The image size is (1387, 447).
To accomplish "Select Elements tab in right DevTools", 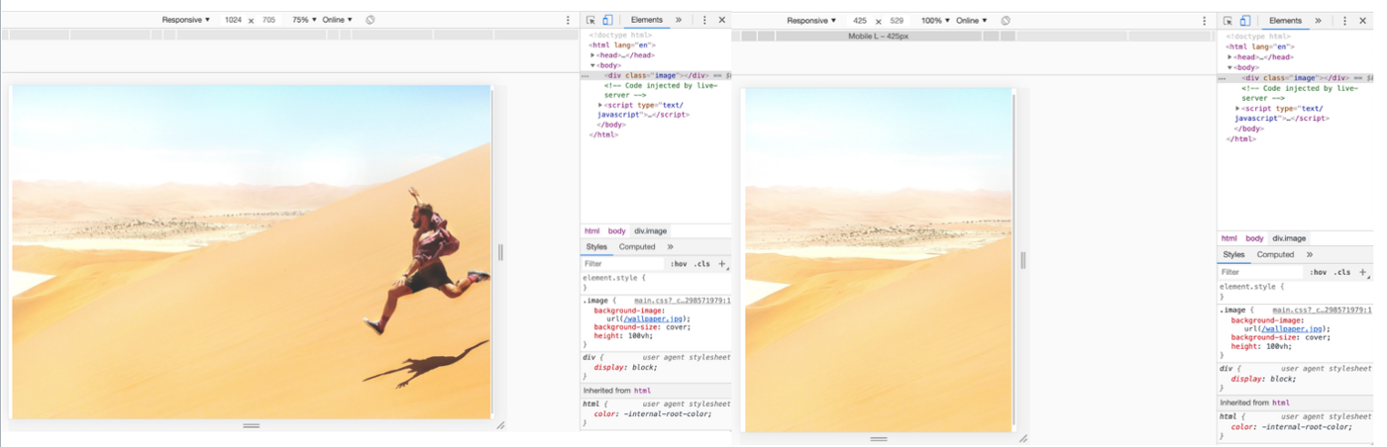I will point(1285,21).
